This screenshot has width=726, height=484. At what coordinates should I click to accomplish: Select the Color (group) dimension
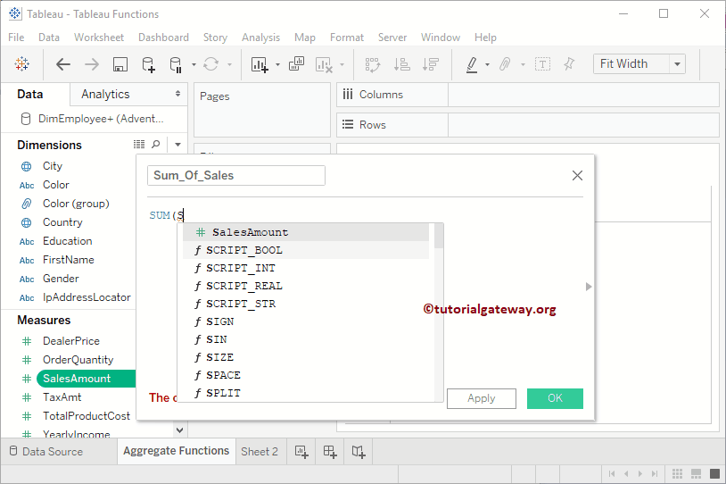(x=76, y=204)
